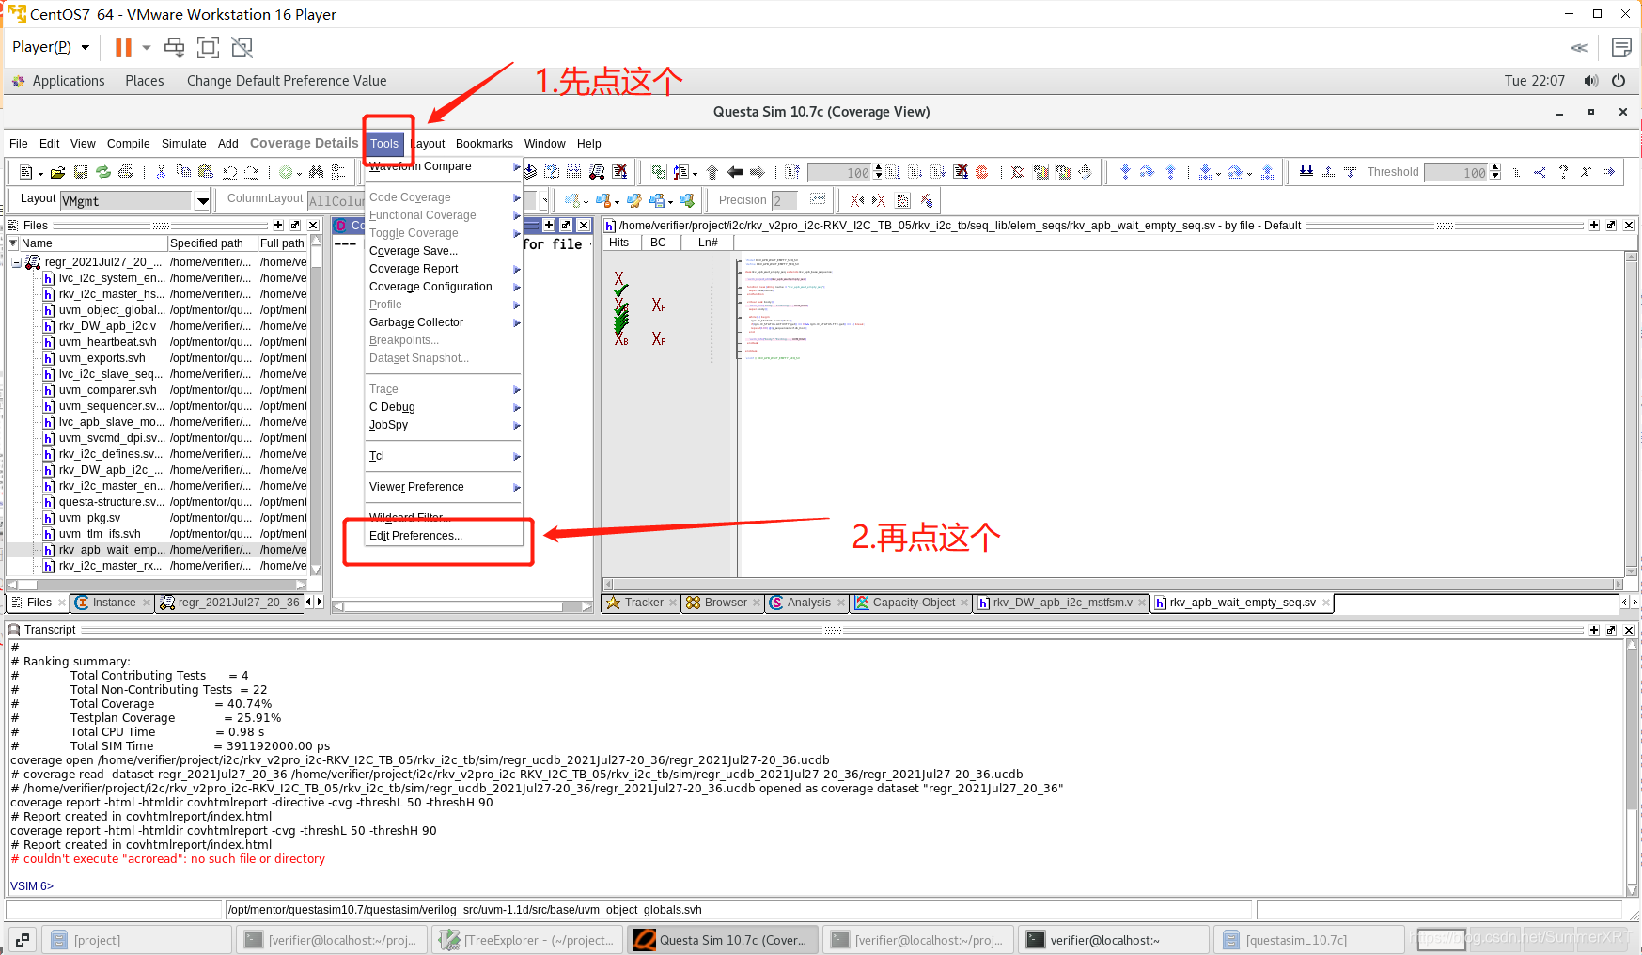Click the Paste clipboard icon
This screenshot has height=955, width=1642.
[x=206, y=172]
